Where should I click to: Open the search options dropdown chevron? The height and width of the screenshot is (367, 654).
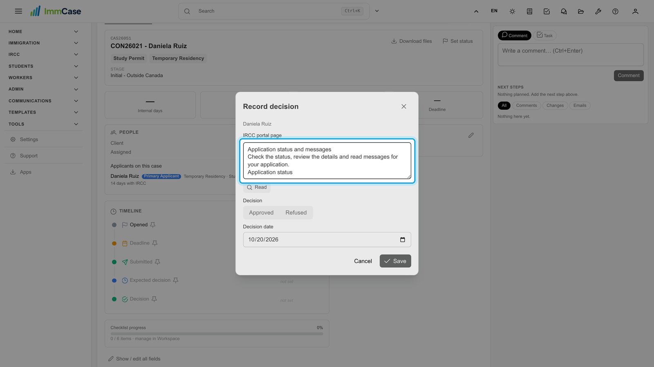click(x=377, y=11)
